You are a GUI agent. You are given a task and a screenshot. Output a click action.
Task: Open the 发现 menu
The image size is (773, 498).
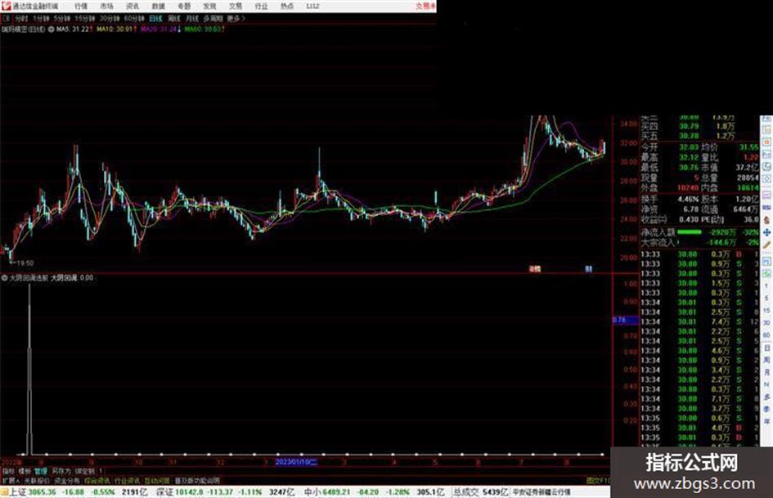209,6
